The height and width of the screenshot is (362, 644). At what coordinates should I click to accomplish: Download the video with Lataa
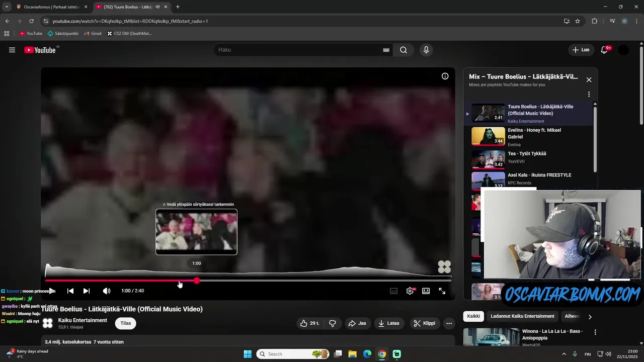click(389, 323)
